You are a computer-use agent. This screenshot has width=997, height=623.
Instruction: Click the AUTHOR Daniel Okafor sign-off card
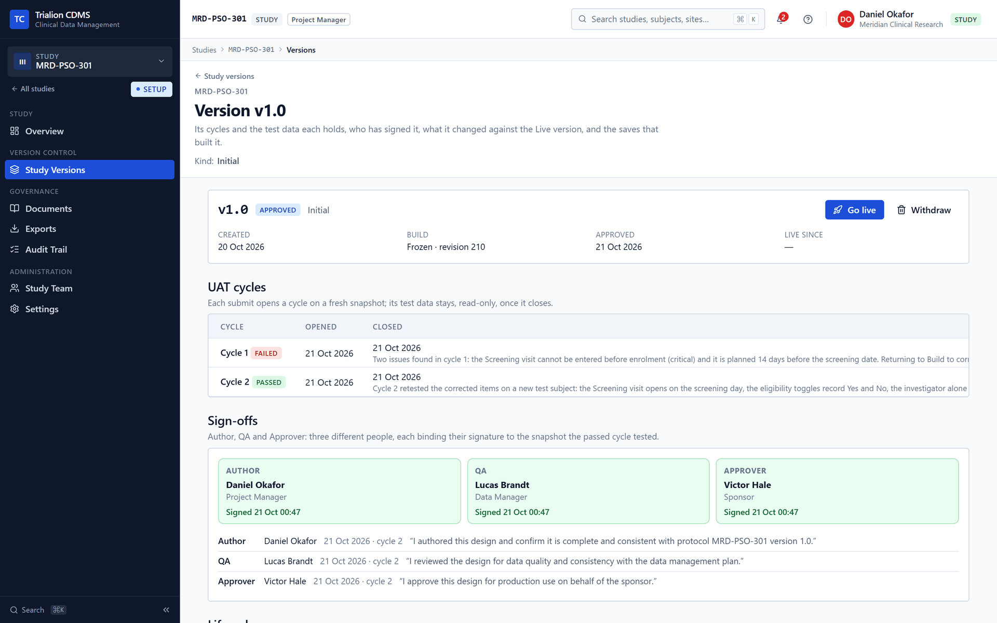(x=339, y=491)
